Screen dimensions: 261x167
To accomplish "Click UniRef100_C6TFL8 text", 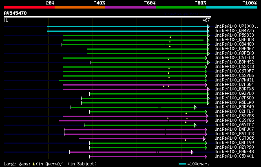I will [234, 58].
